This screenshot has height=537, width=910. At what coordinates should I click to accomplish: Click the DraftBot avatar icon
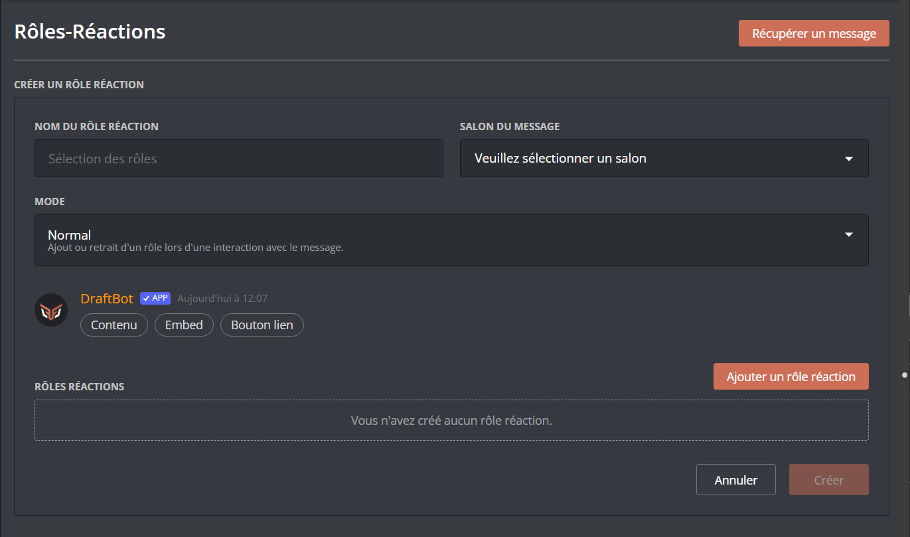(x=51, y=310)
